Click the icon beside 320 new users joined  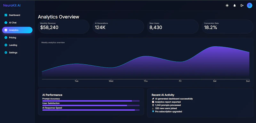click(153, 109)
